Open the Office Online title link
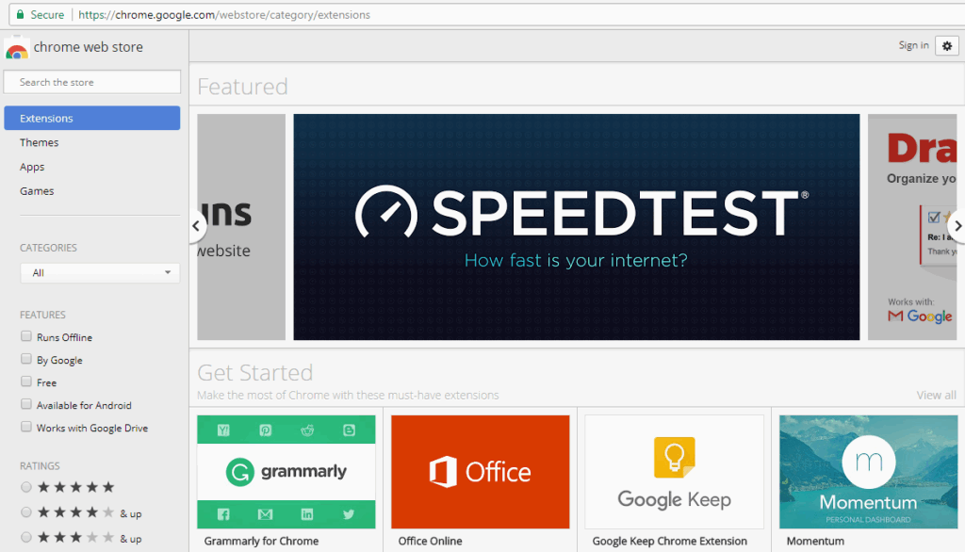 [430, 541]
